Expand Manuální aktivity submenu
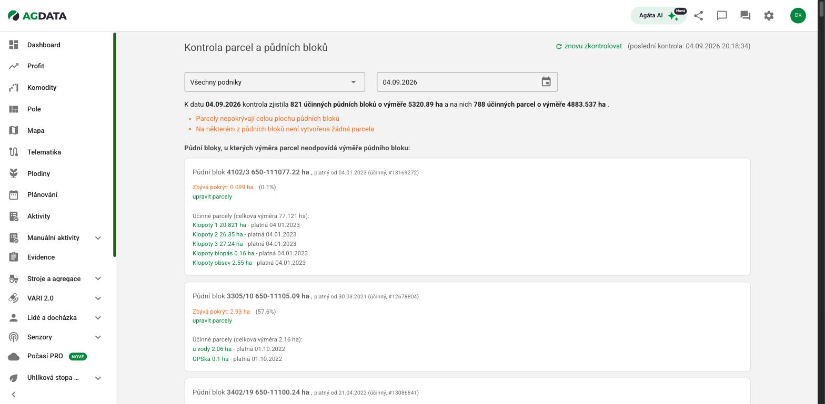This screenshot has width=825, height=404. click(98, 238)
